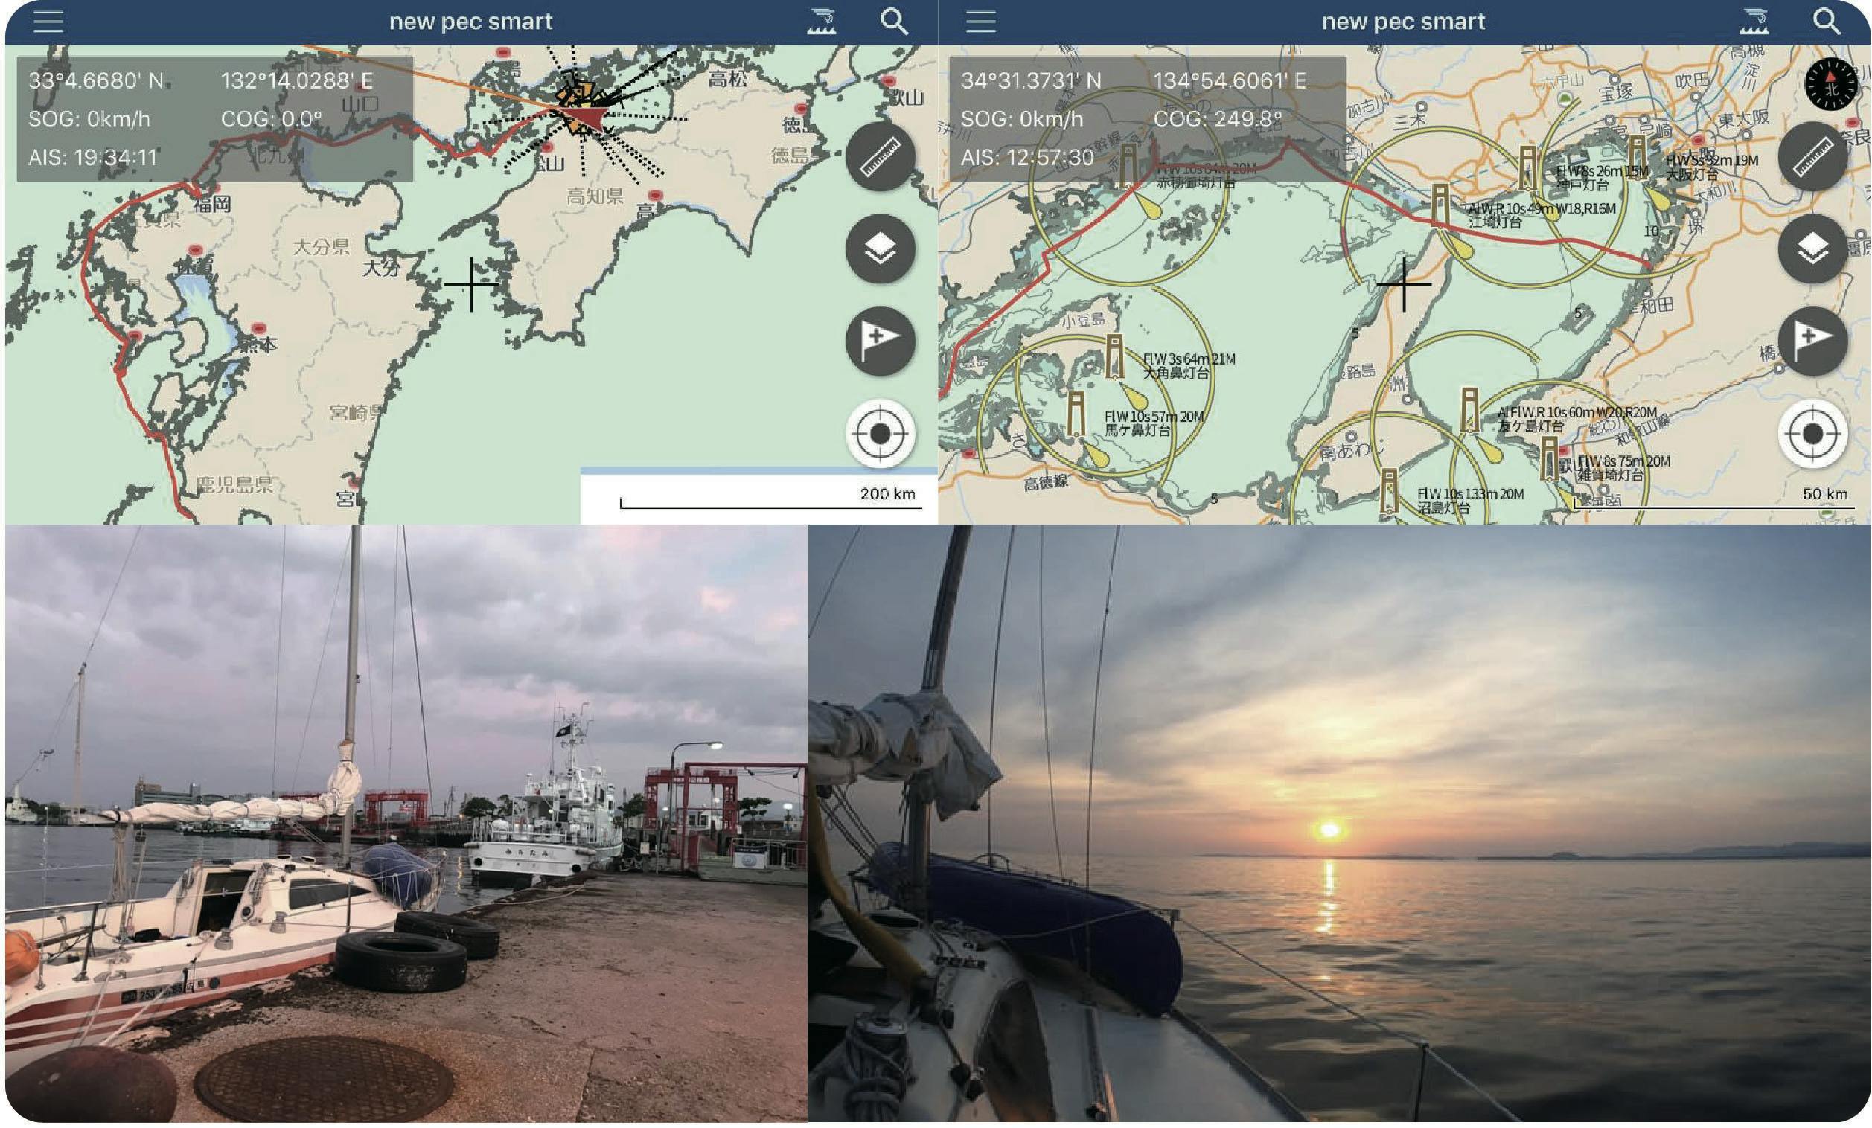Click AIS: 19:34:11 timestamp

pos(92,157)
